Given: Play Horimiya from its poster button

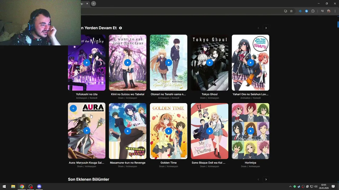Looking at the screenshot, I should pos(251,131).
